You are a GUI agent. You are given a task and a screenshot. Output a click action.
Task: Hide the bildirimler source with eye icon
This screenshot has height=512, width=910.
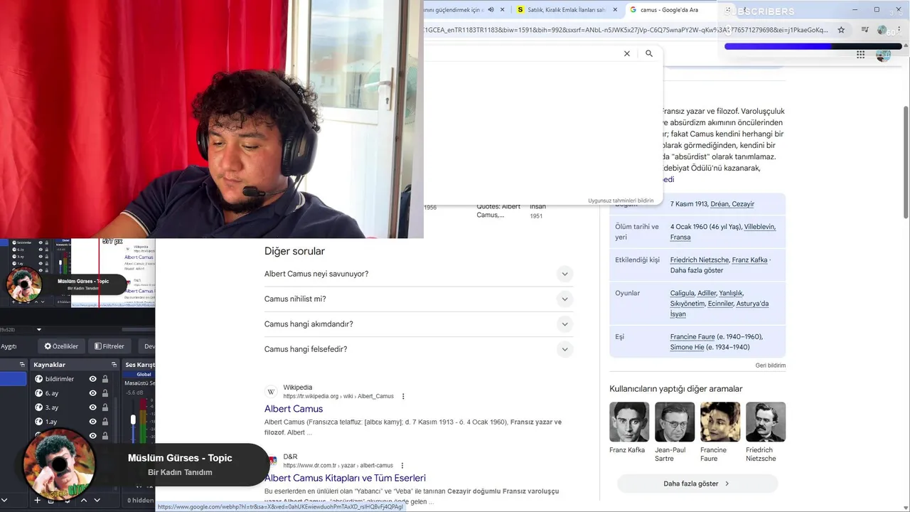point(92,379)
